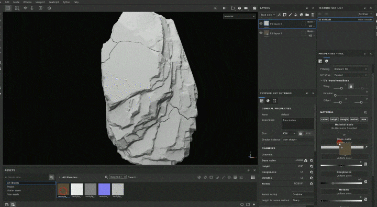Click the dotted grid icon in top toolbar
Screen dimensions: 377x207
[x=17, y=8]
